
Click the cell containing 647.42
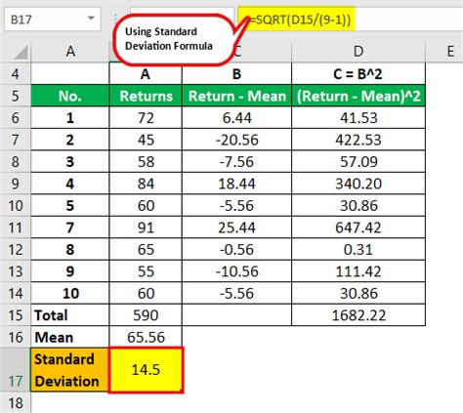358,227
